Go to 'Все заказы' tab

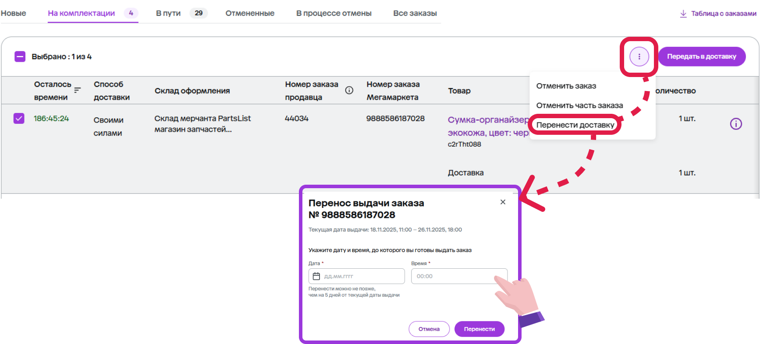[x=415, y=13]
